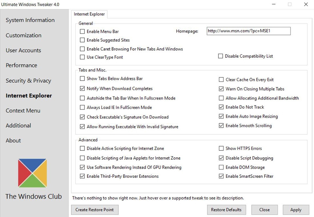Click into the Homepage URL field
Viewport: 314px width, 217px height.
pyautogui.click(x=249, y=31)
